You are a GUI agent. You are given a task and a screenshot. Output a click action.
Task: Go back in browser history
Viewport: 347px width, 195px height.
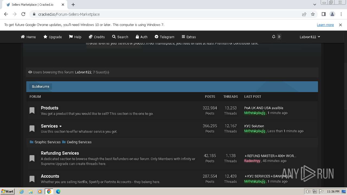coord(6,14)
